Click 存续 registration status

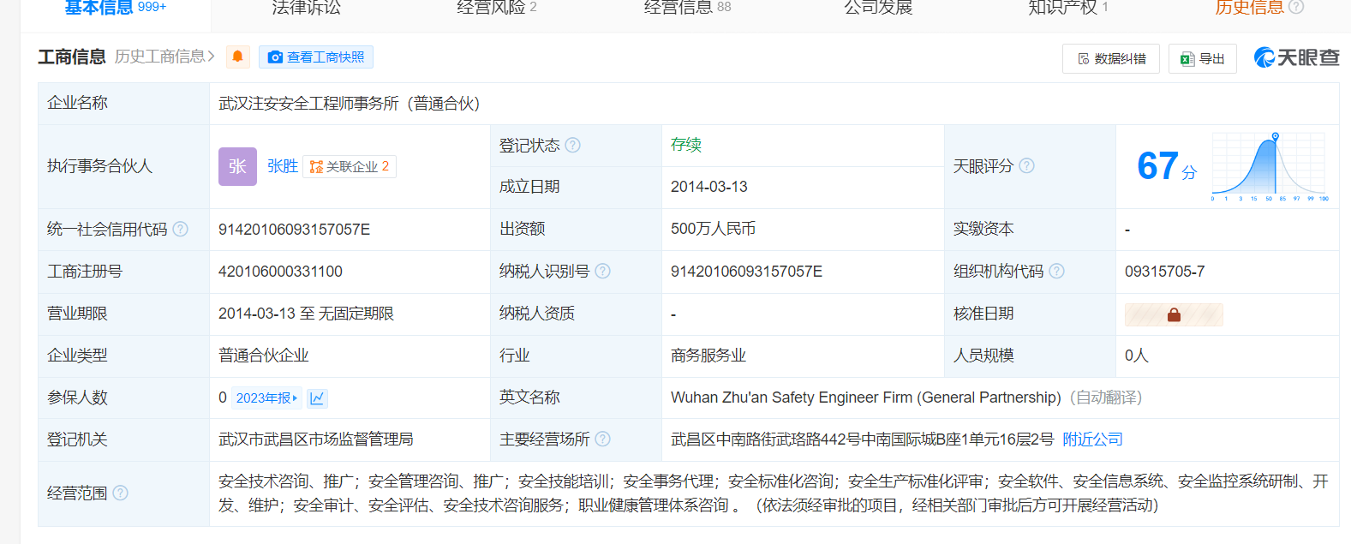click(x=686, y=145)
